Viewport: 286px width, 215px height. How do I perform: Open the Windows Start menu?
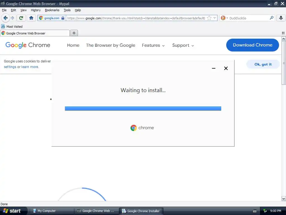[x=13, y=211]
